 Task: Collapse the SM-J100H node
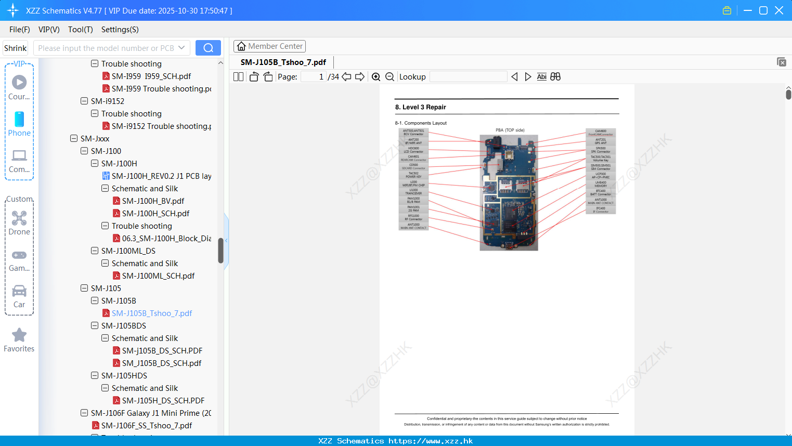point(95,164)
